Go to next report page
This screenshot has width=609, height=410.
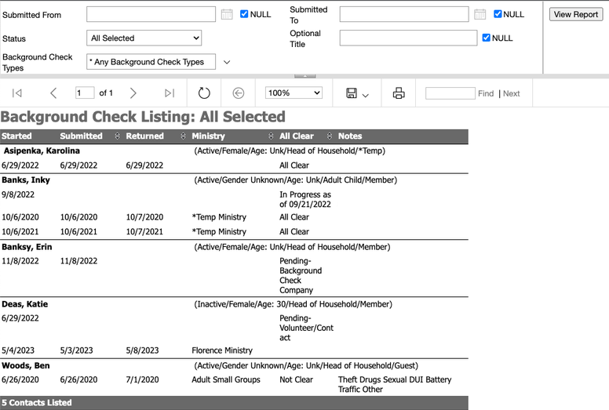coord(133,93)
